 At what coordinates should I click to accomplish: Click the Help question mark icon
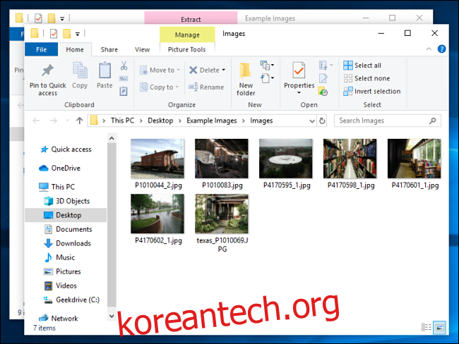[441, 49]
